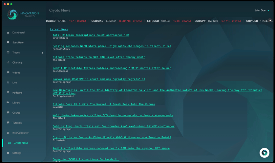
Task: Open Trades menu item label
Action: [x=16, y=53]
